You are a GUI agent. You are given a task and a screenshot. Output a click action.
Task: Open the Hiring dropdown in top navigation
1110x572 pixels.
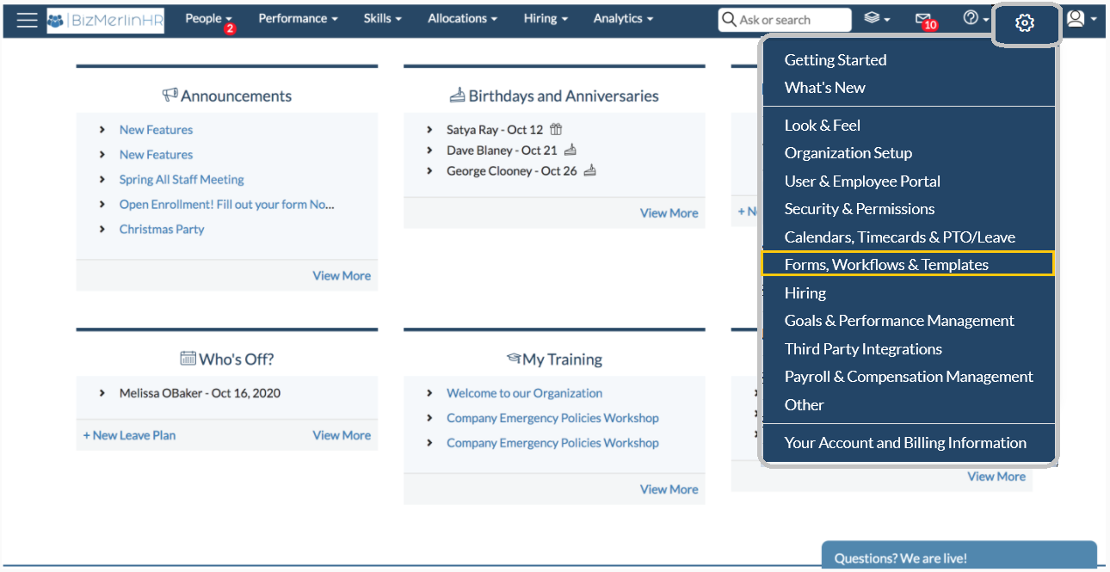coord(546,18)
